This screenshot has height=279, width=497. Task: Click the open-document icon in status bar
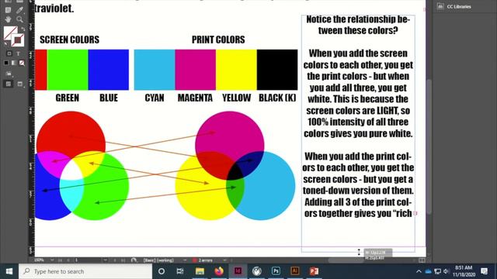click(134, 260)
